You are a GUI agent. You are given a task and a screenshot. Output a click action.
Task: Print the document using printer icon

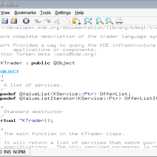point(119,21)
